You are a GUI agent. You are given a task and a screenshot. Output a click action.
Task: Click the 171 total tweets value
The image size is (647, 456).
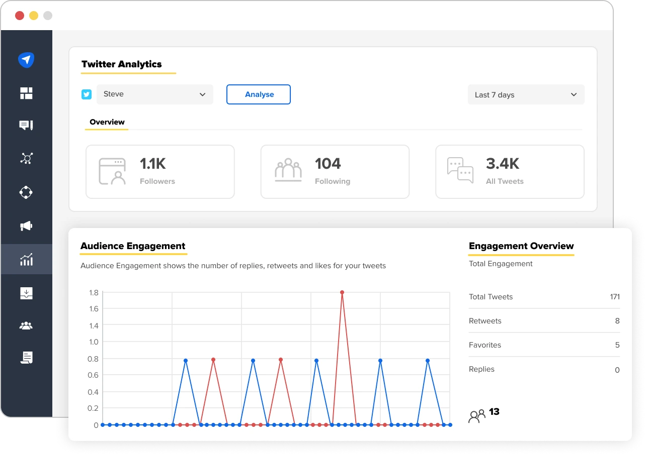pyautogui.click(x=615, y=297)
